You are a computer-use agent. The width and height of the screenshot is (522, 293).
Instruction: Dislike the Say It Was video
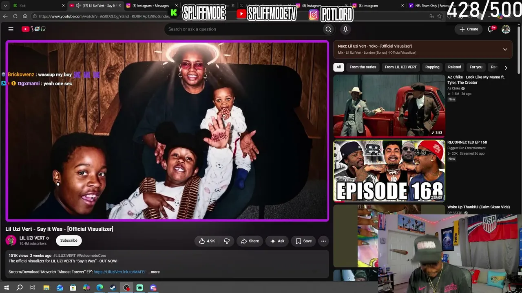coord(227,241)
